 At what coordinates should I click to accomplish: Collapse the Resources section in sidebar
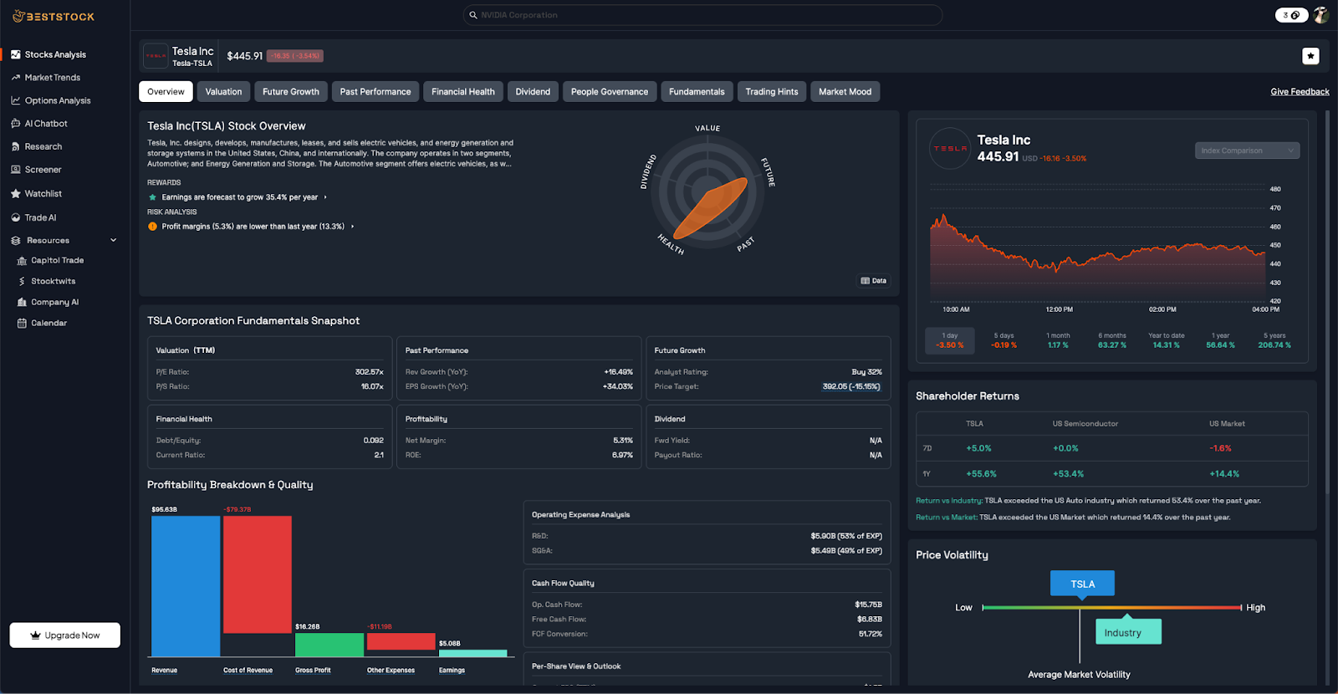114,241
